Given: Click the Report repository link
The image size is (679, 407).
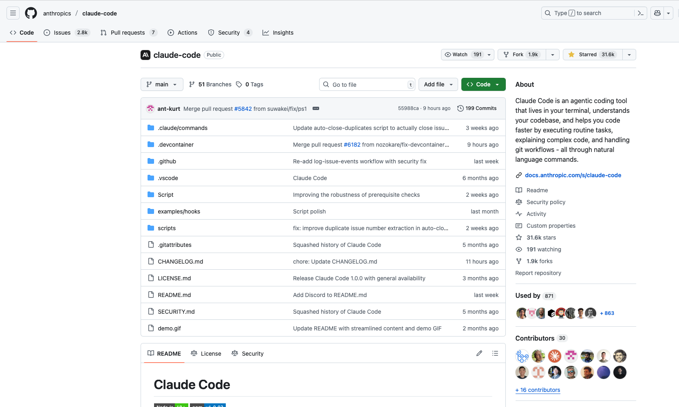Looking at the screenshot, I should [538, 273].
